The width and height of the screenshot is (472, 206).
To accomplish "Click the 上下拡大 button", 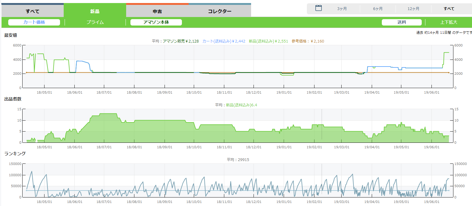I will 449,22.
